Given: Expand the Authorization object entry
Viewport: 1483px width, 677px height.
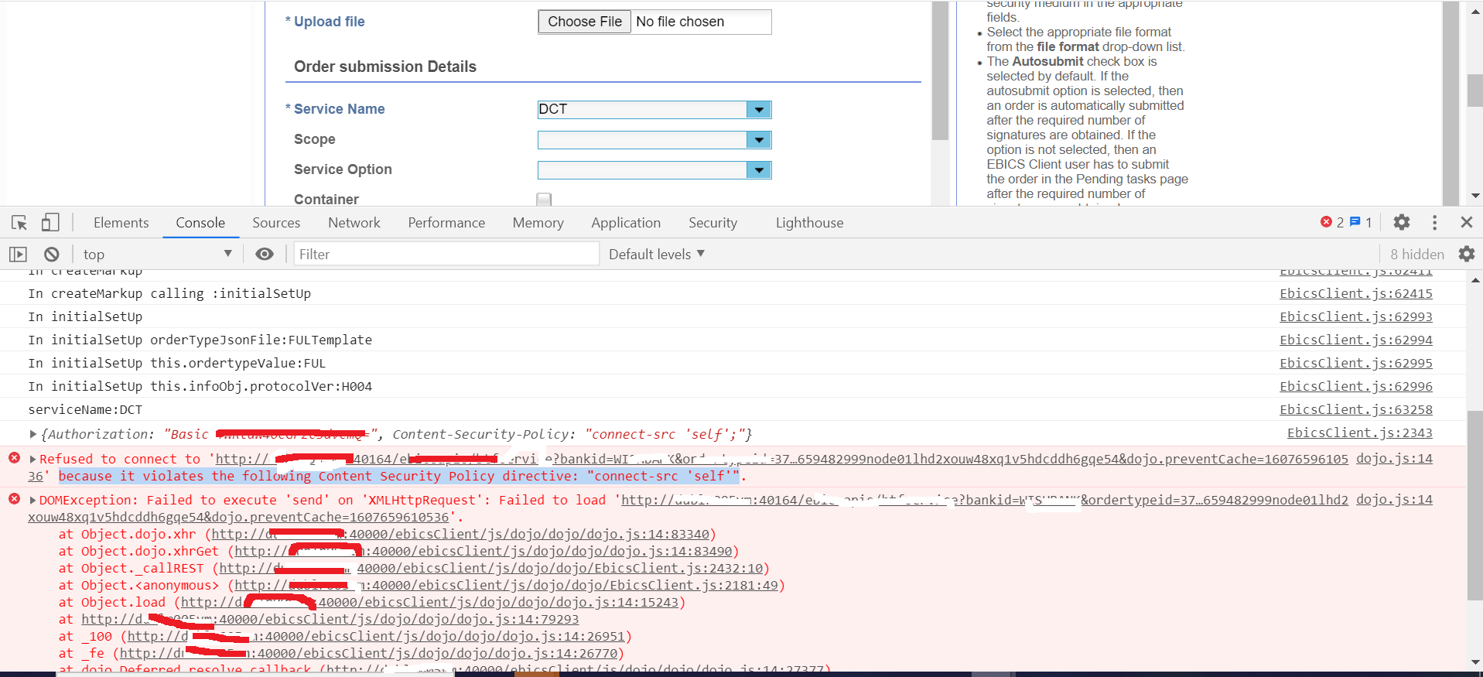Looking at the screenshot, I should pos(32,434).
